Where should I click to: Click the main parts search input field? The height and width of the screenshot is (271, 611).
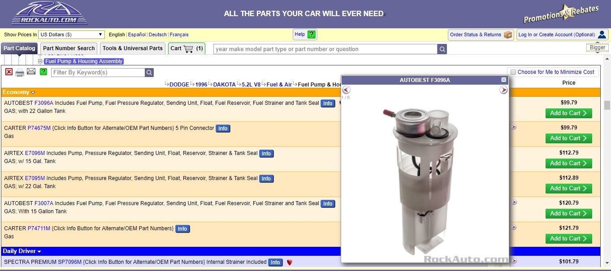coord(325,49)
